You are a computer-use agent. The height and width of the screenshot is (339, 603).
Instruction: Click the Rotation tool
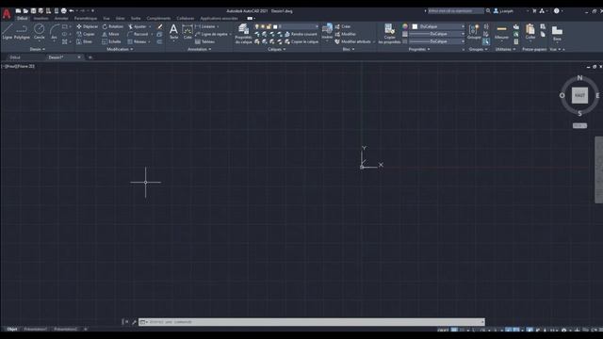113,26
